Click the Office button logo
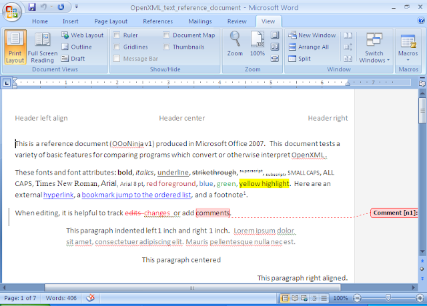The height and width of the screenshot is (306, 427). point(12,11)
